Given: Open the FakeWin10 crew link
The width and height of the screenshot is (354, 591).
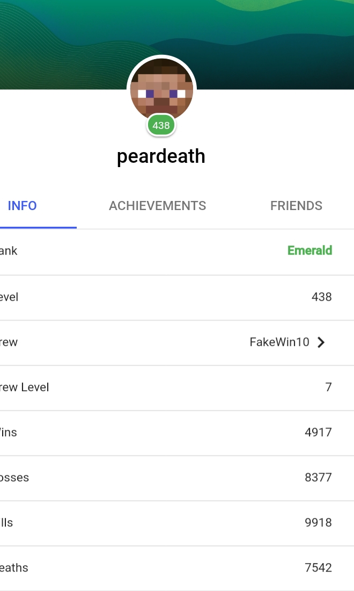Looking at the screenshot, I should tap(279, 342).
